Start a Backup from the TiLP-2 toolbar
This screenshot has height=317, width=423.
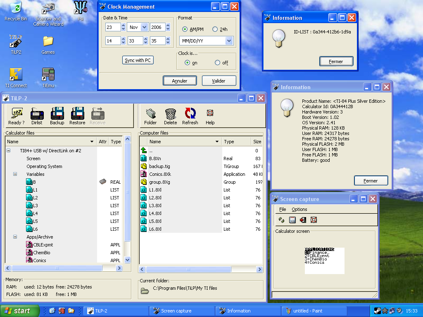[x=57, y=116]
